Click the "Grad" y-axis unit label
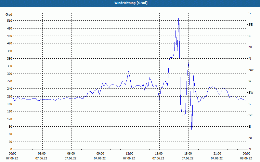The width and height of the screenshot is (260, 162). pos(9,15)
